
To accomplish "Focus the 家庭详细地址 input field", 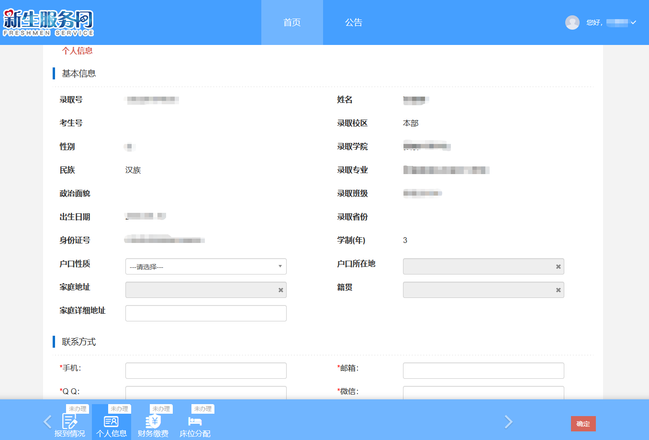I will (206, 313).
